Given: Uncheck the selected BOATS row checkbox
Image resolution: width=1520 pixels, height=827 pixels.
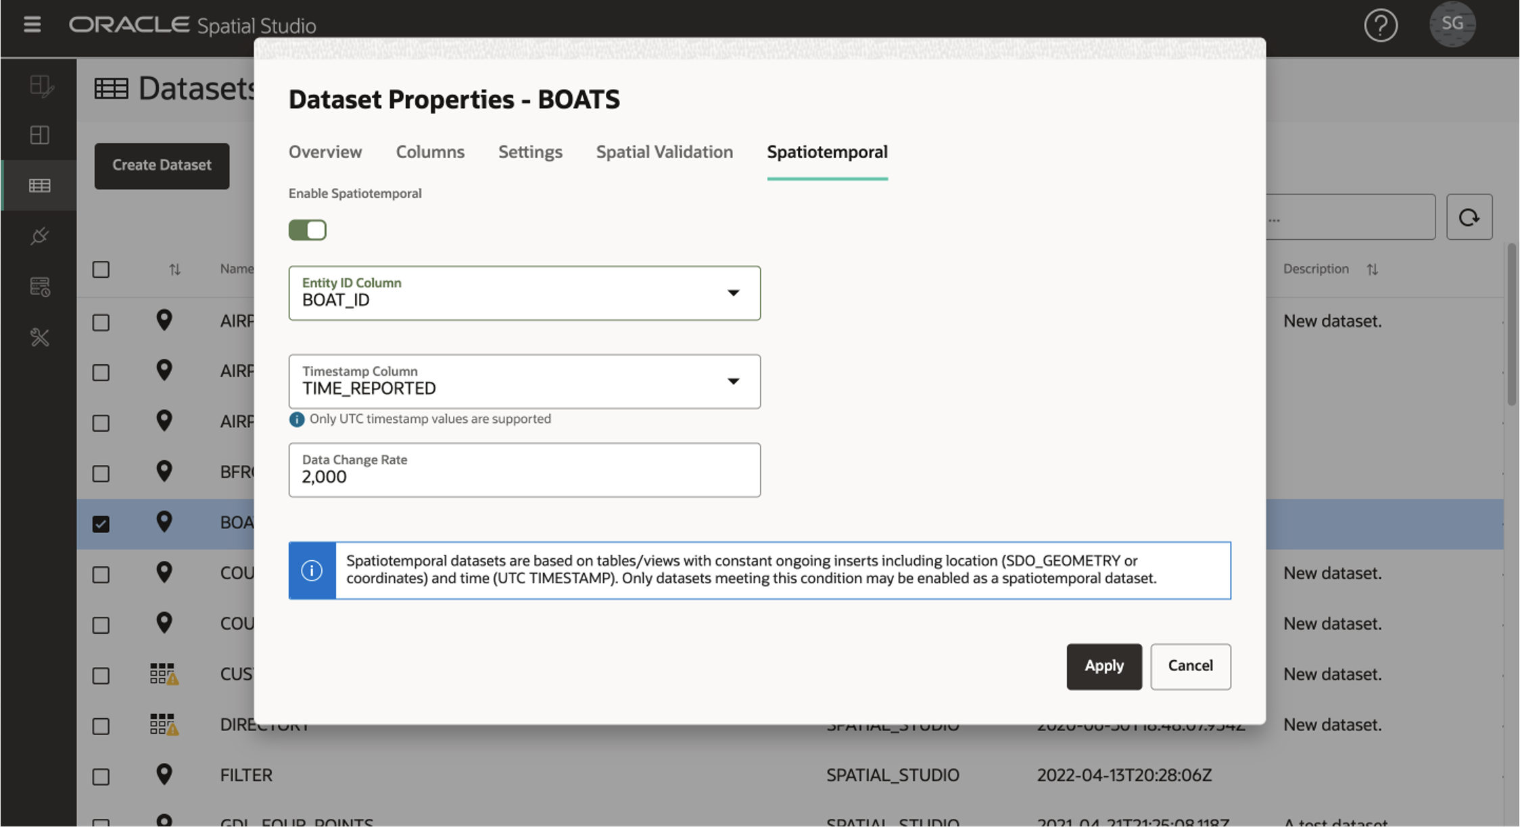Looking at the screenshot, I should pos(101,524).
